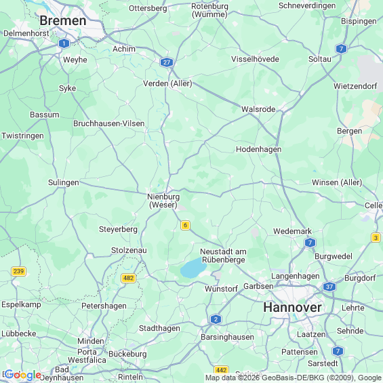Viewport: 383px width, 383px height.
Task: Click the A37 motorway shield near Burgdorf
Action: pyautogui.click(x=329, y=287)
